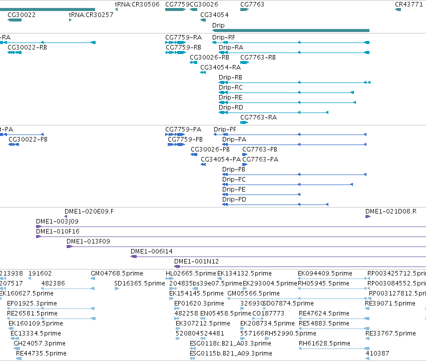Viewport: 426px width, 361px height.
Task: Select the RH61628.5prime EST label
Action: (x=325, y=343)
